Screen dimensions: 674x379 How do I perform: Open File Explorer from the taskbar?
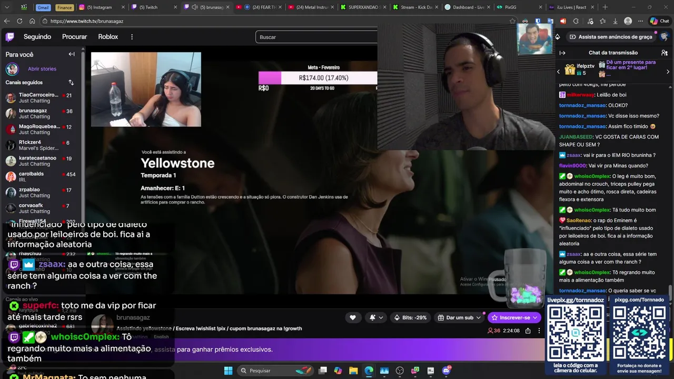tap(353, 371)
